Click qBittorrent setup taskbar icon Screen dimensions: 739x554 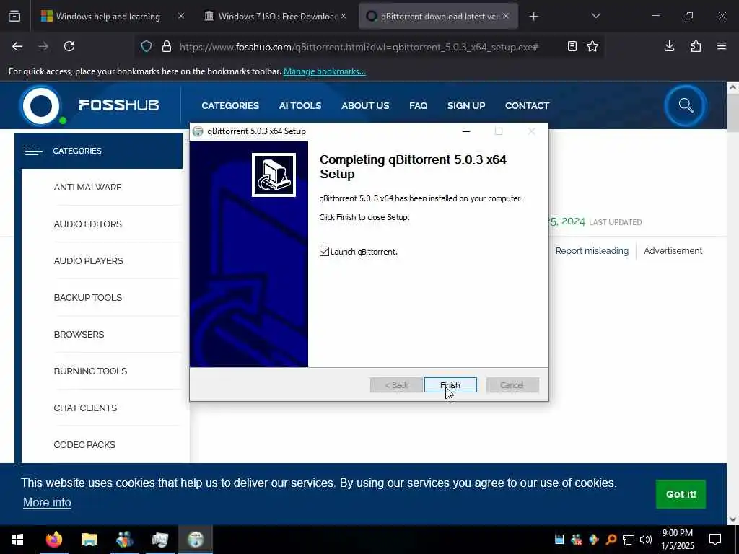click(196, 540)
